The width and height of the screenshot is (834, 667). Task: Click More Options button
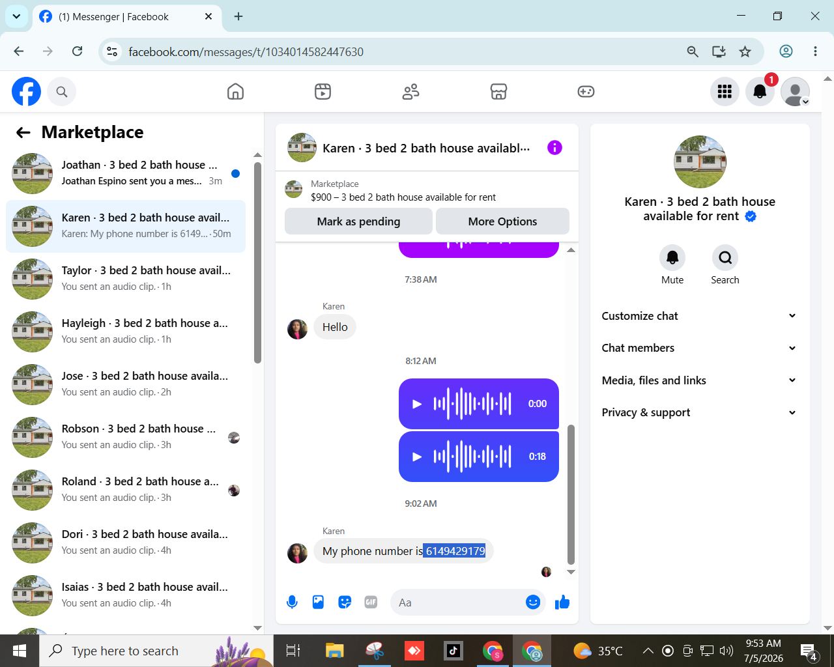pos(502,221)
